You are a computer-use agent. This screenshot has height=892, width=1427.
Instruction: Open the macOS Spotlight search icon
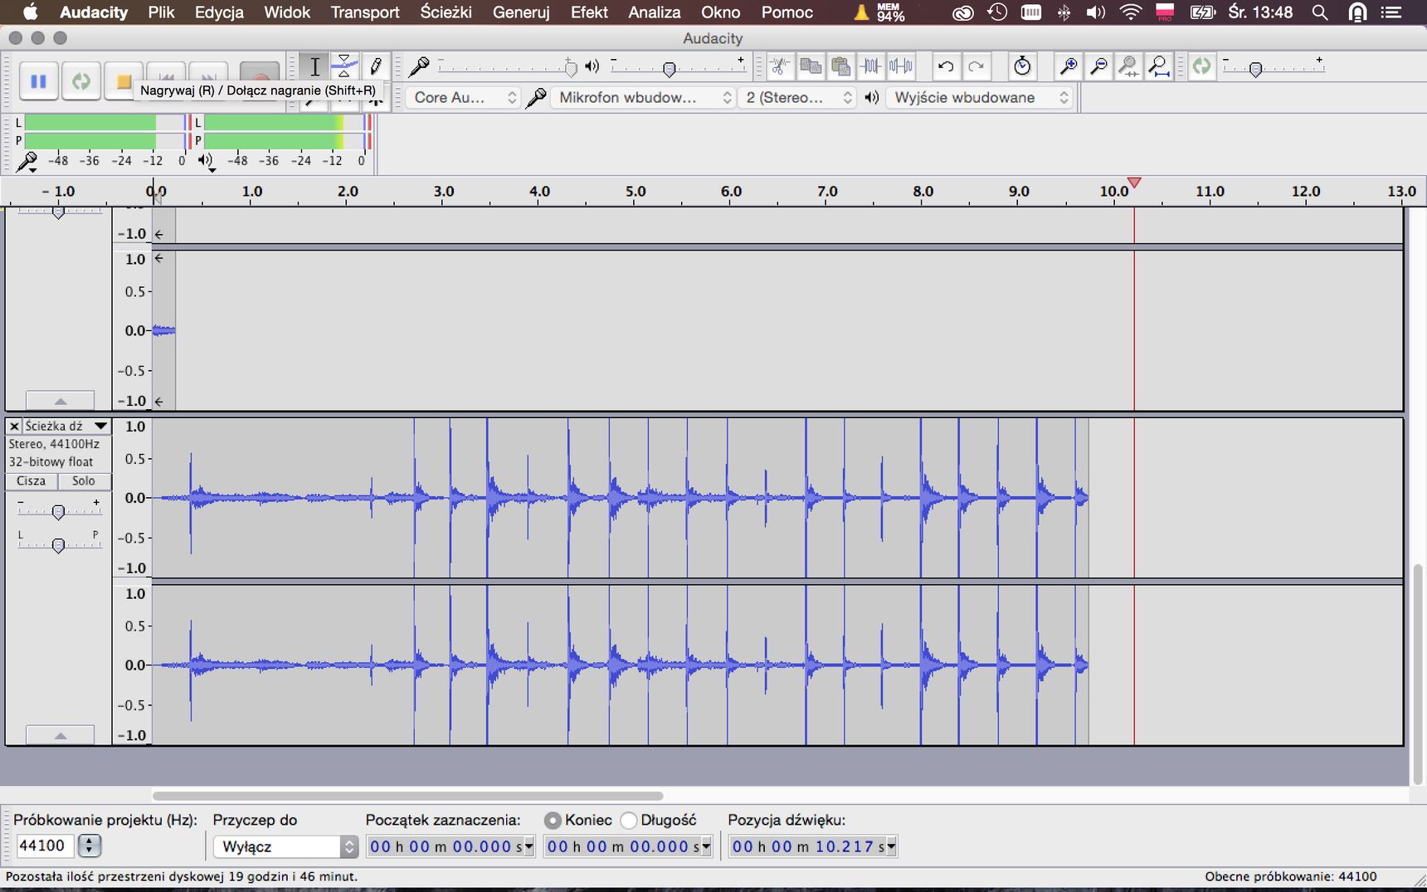1320,12
